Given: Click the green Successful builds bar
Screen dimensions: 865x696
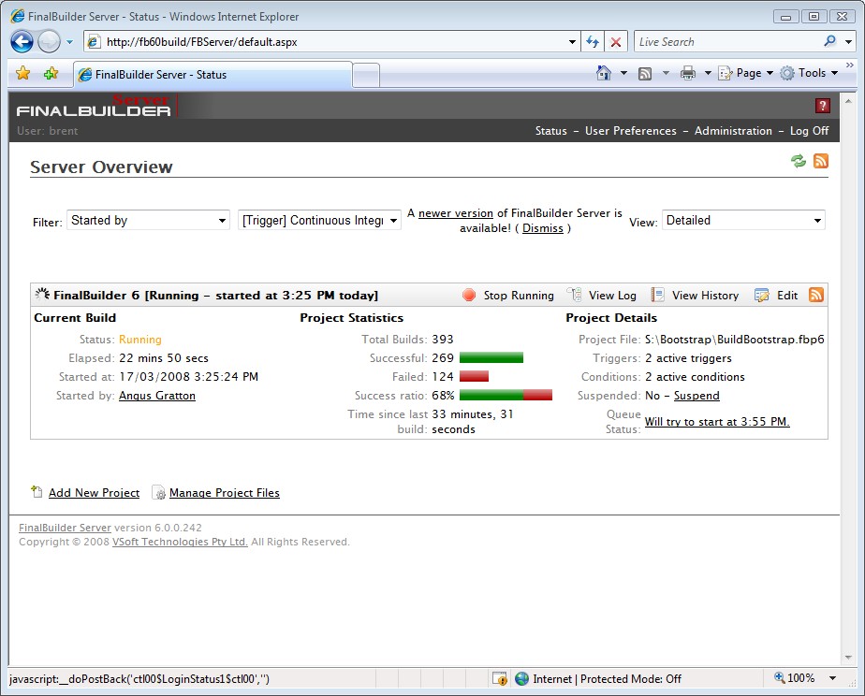Looking at the screenshot, I should (491, 358).
